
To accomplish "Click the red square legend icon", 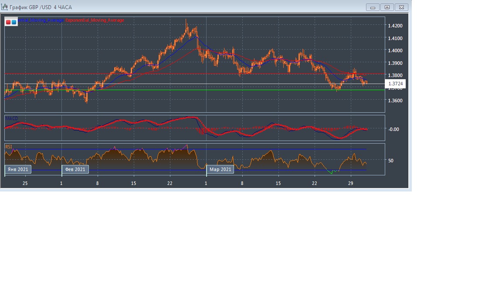I will (8, 22).
